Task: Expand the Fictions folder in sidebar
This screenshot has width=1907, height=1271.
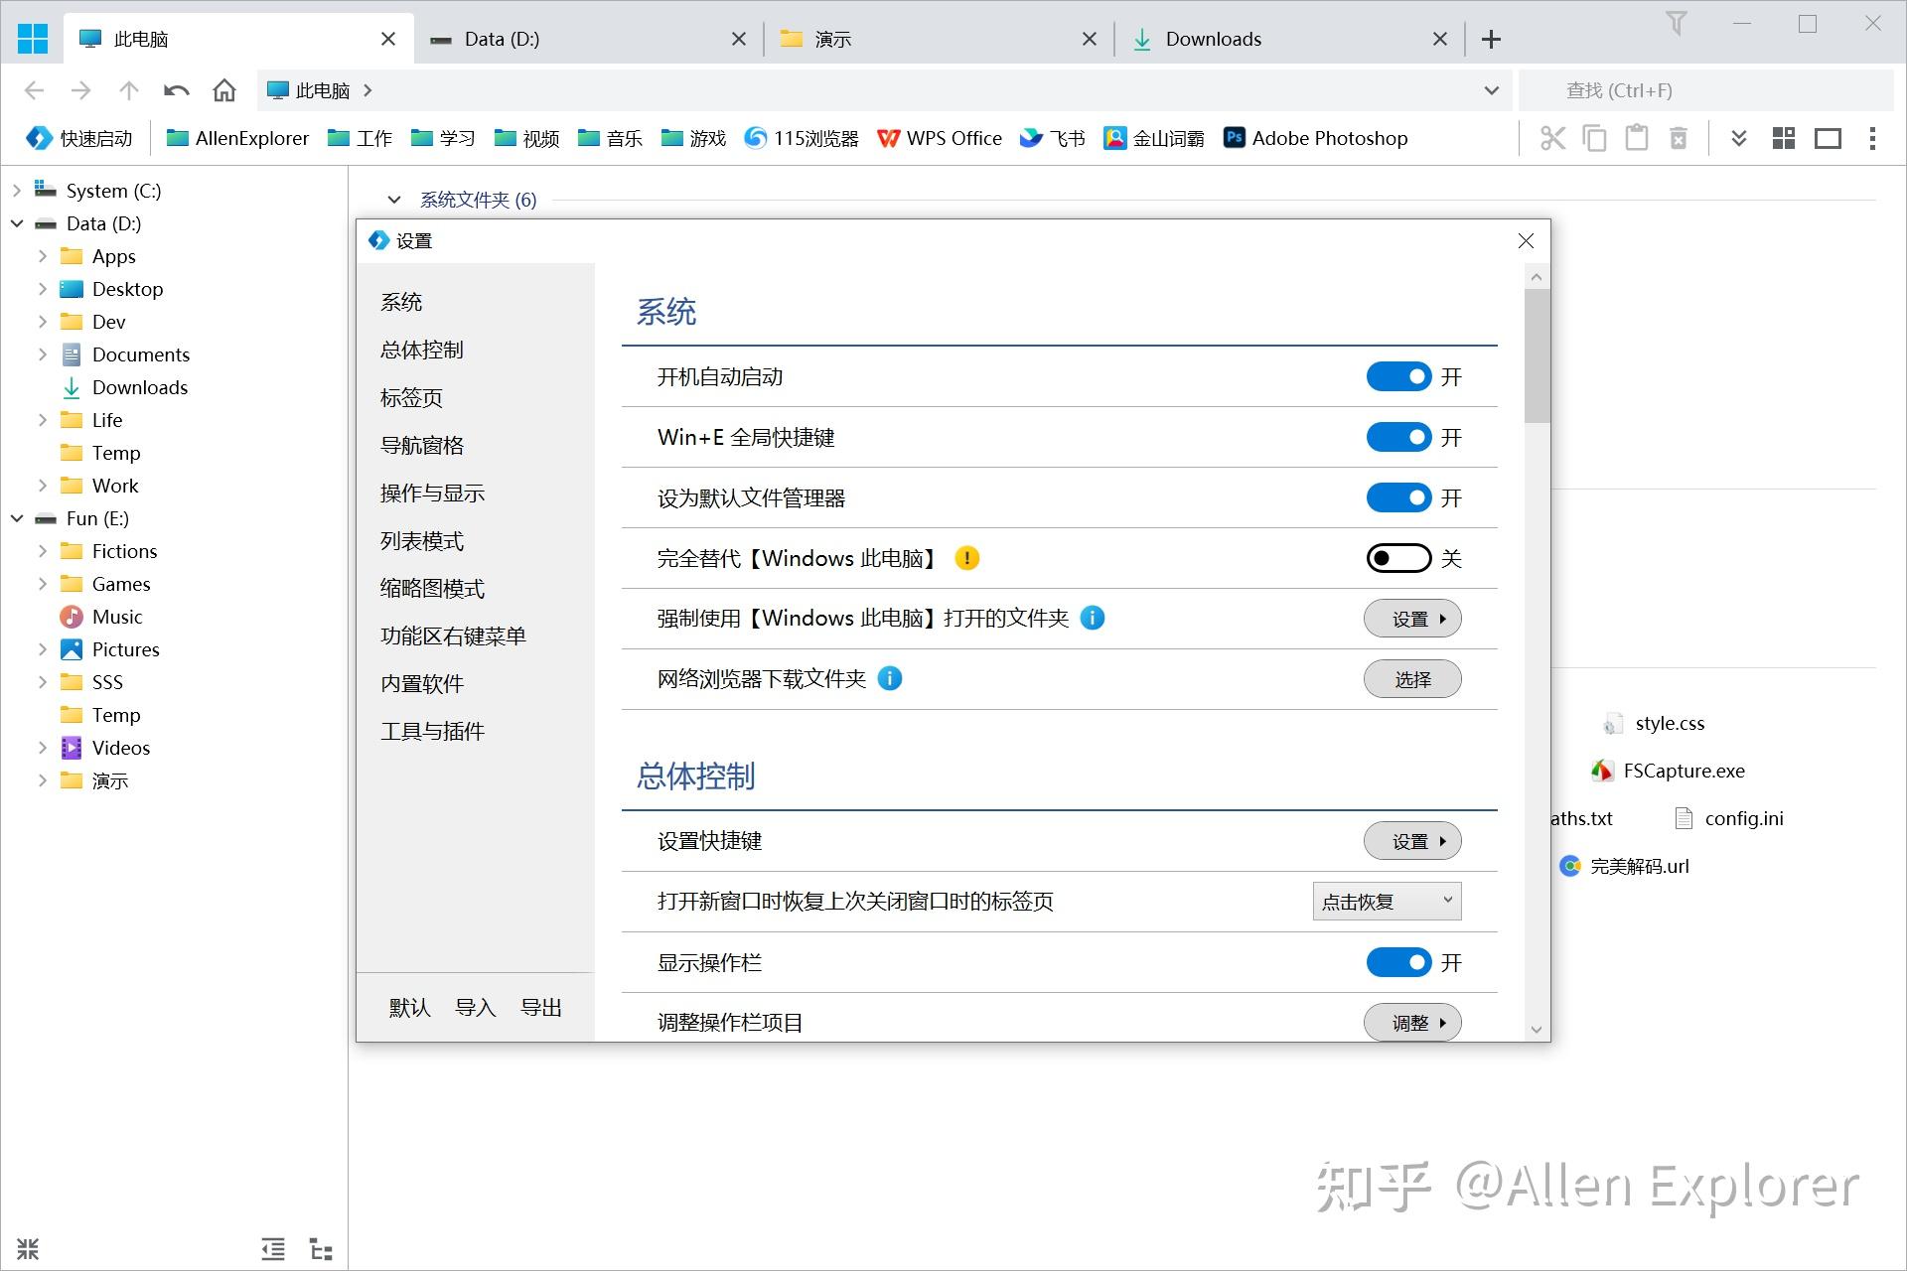Action: 42,550
